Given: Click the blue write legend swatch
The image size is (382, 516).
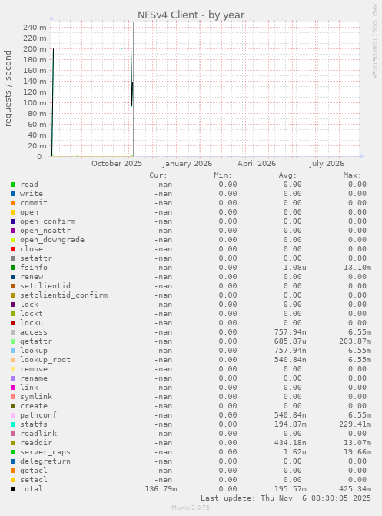Looking at the screenshot, I should [x=13, y=194].
